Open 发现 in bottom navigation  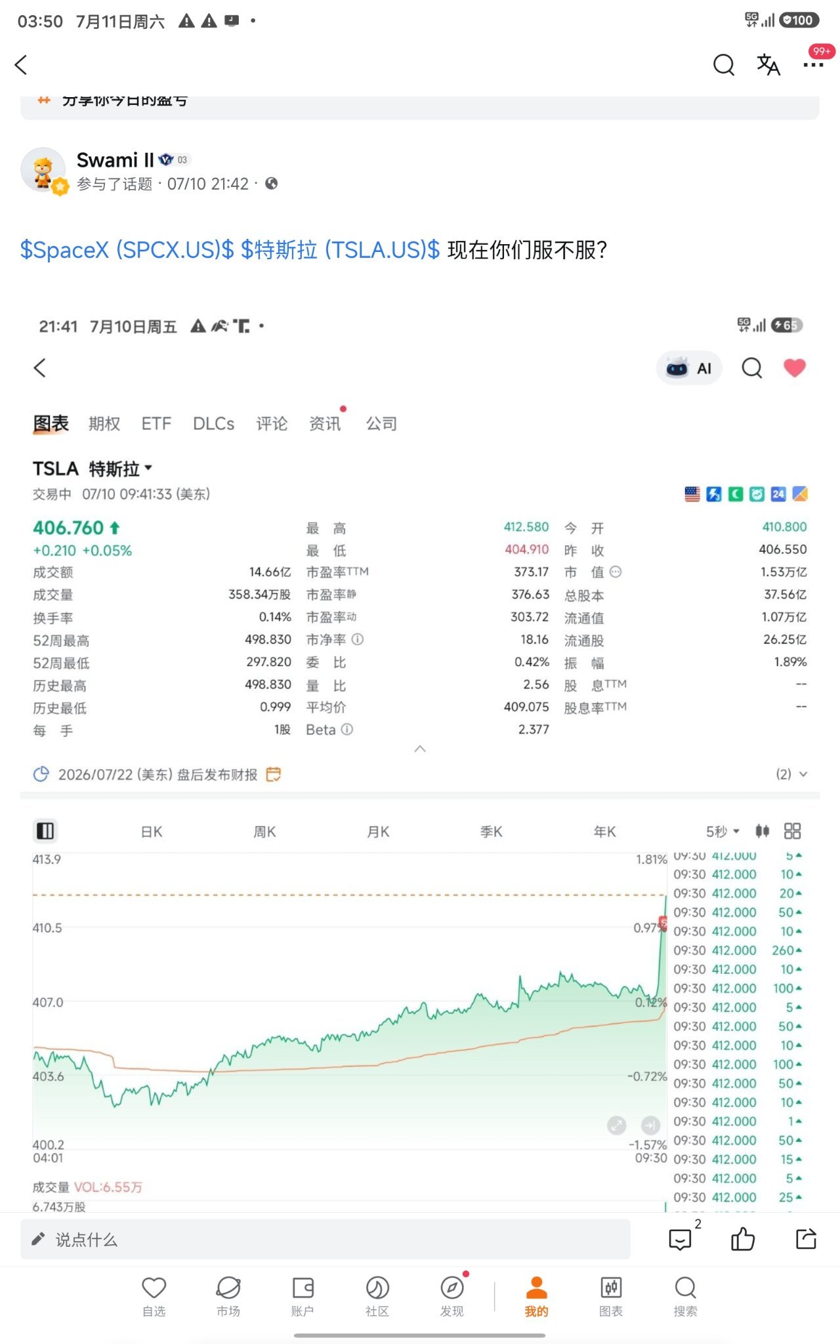(x=452, y=1297)
